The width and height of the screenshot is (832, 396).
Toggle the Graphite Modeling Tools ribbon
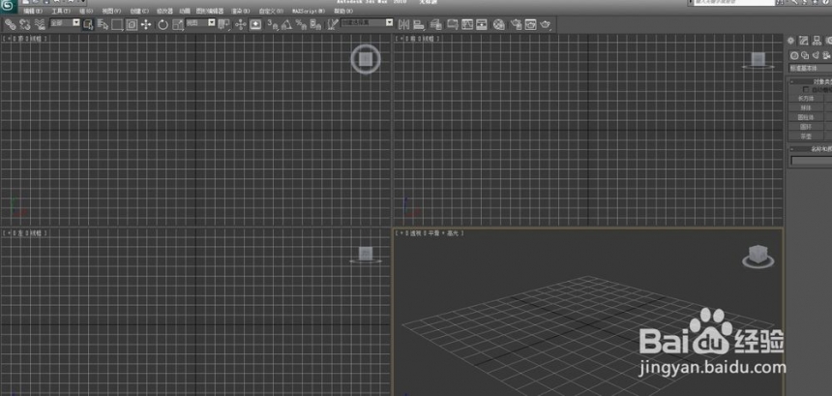coord(452,24)
